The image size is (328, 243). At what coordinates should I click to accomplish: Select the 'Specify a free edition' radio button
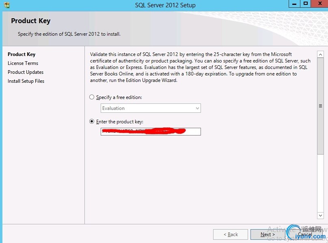click(x=92, y=97)
